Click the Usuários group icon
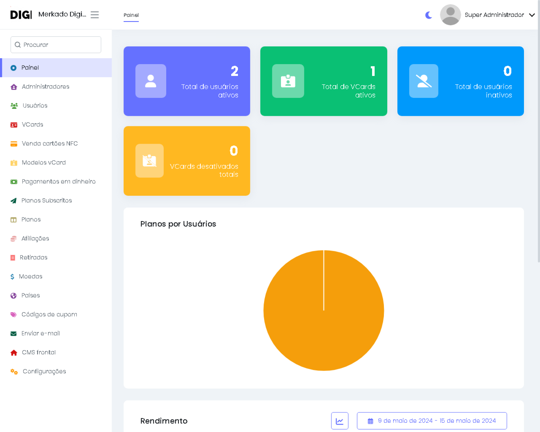This screenshot has height=432, width=540. [14, 106]
